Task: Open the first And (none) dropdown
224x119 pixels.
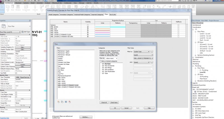Action: coord(142,62)
